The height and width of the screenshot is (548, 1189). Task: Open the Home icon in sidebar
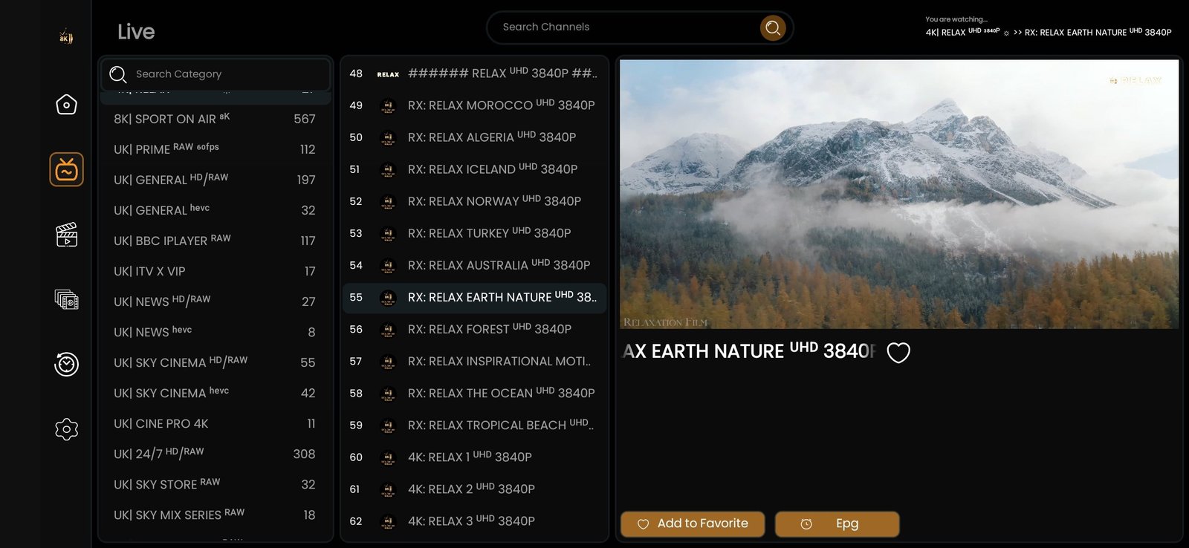66,105
